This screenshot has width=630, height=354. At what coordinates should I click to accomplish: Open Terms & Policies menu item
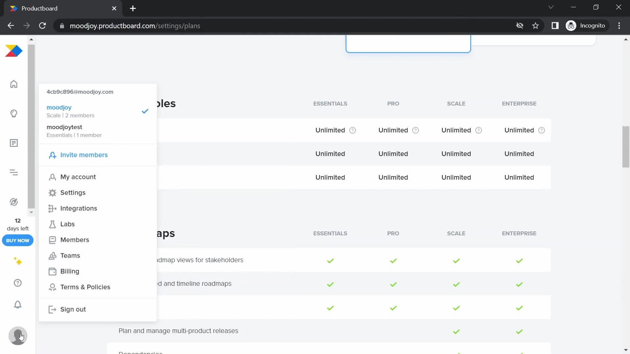(x=97, y=287)
